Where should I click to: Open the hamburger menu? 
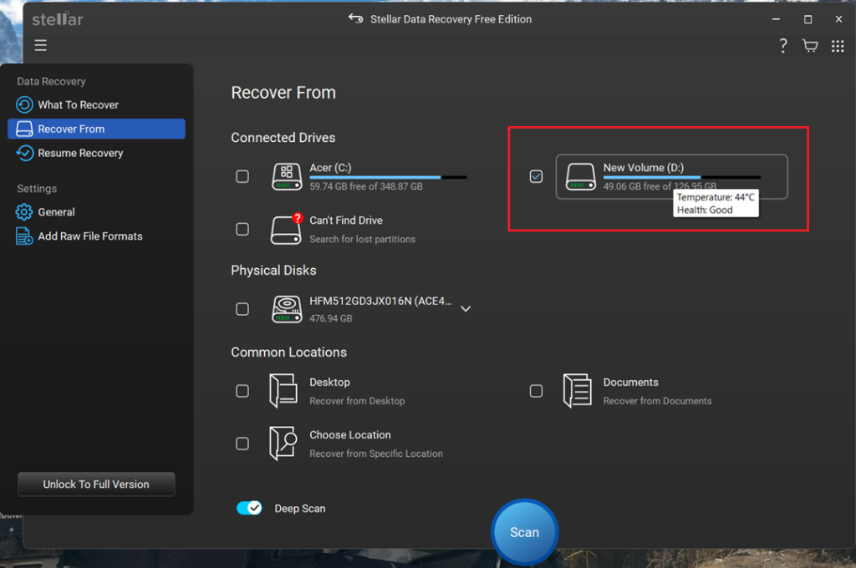coord(40,45)
